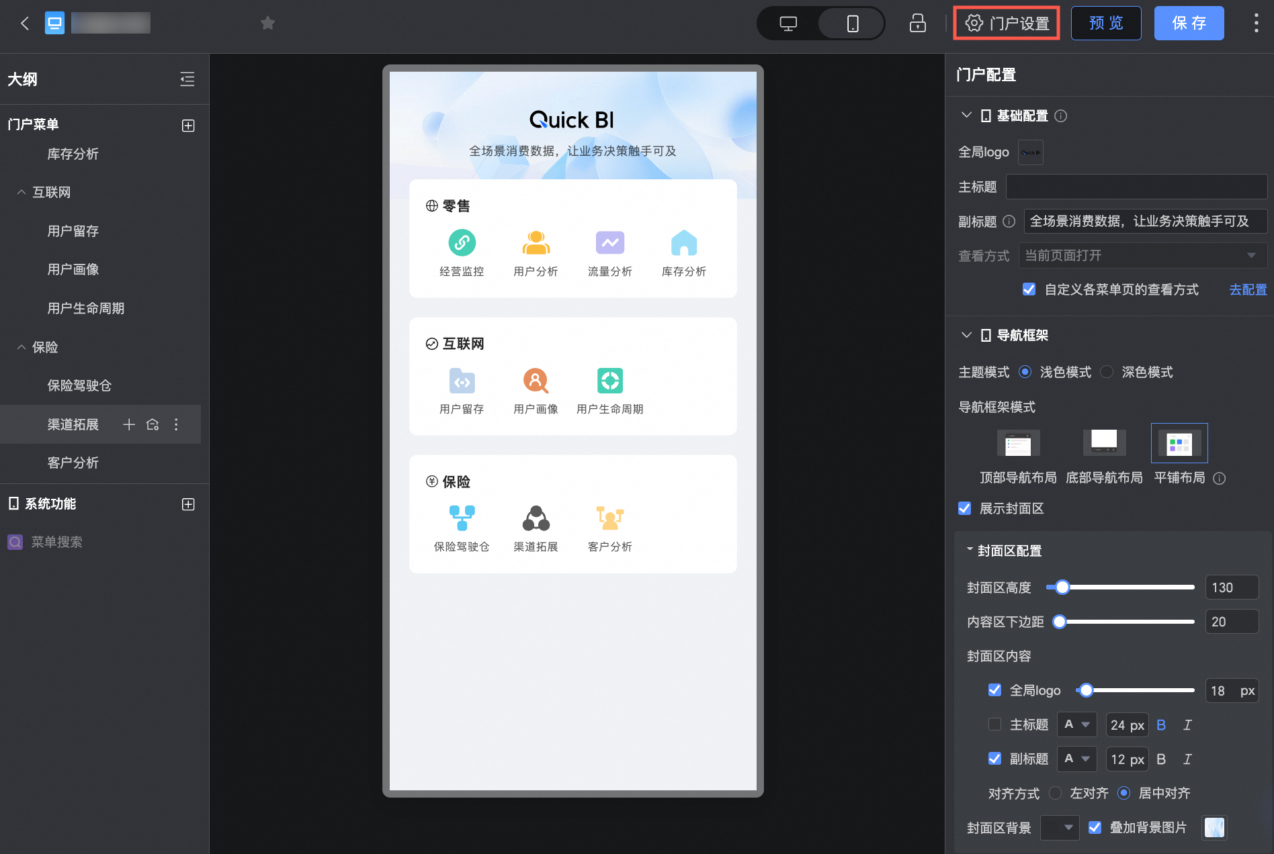Click the 保存 save button

click(x=1189, y=23)
